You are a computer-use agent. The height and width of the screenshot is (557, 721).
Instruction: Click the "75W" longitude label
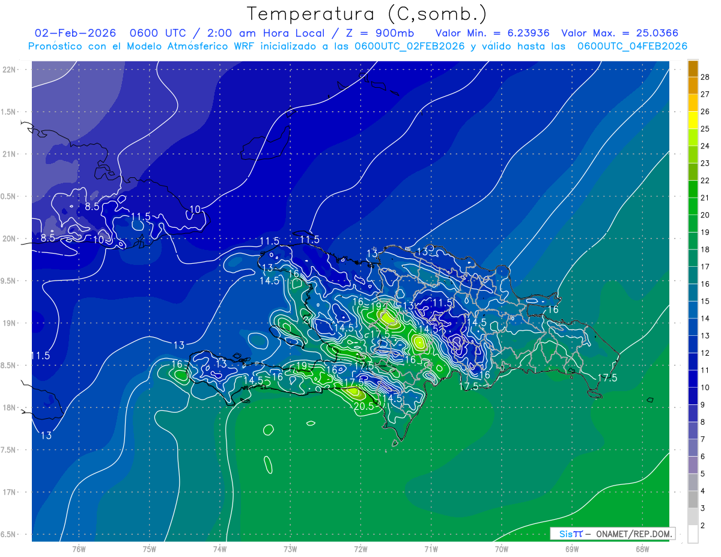[x=150, y=549]
